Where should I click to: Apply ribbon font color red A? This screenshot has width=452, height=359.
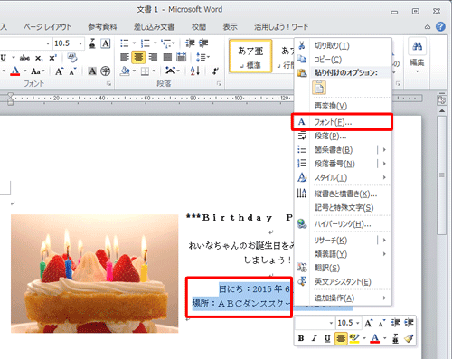pyautogui.click(x=15, y=71)
